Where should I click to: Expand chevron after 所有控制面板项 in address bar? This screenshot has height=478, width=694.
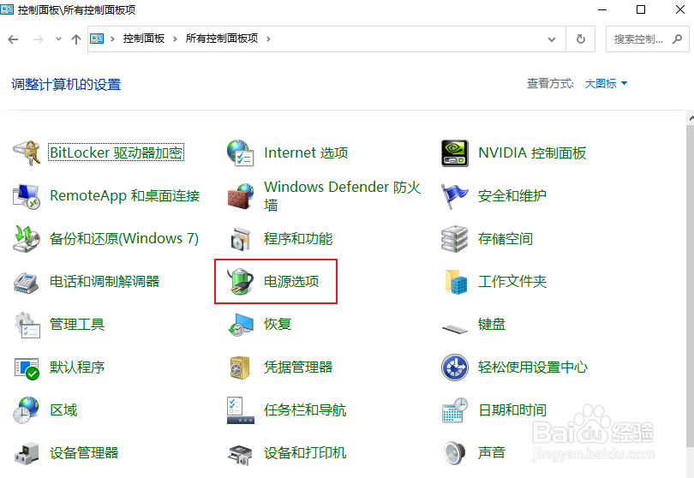pos(268,39)
